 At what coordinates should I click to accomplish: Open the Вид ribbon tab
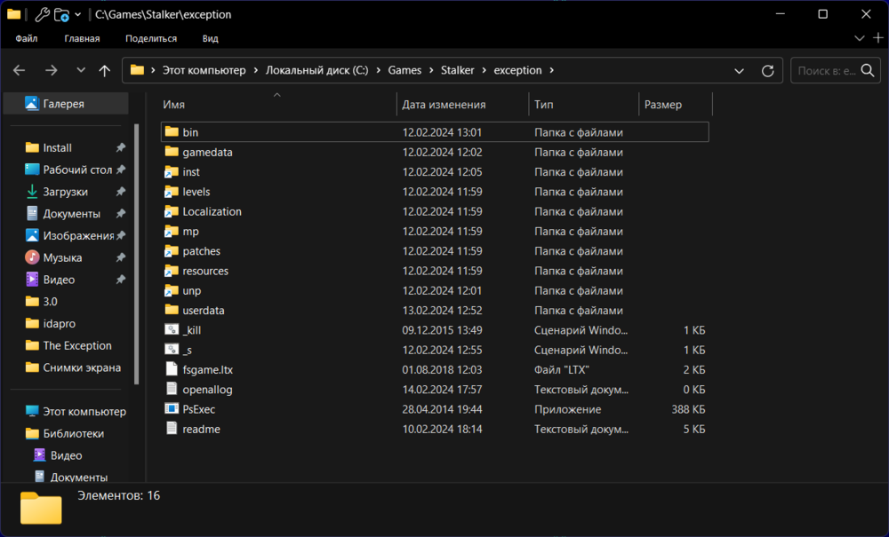(x=210, y=38)
